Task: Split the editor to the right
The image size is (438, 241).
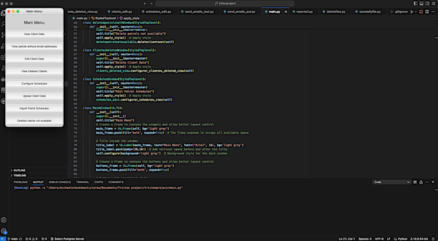Action: (x=427, y=12)
